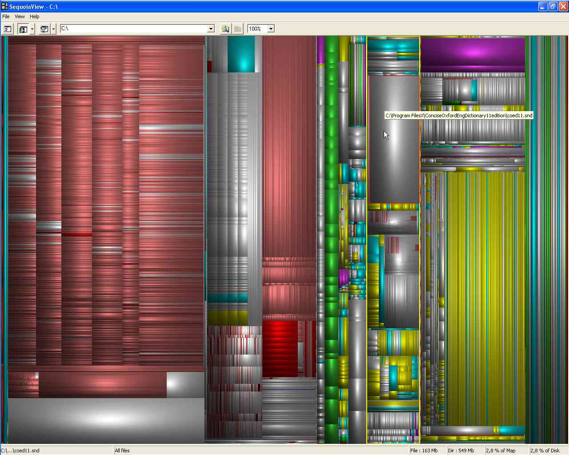Viewport: 569px width, 455px height.
Task: Click the grayed-out folder icon
Action: (238, 29)
